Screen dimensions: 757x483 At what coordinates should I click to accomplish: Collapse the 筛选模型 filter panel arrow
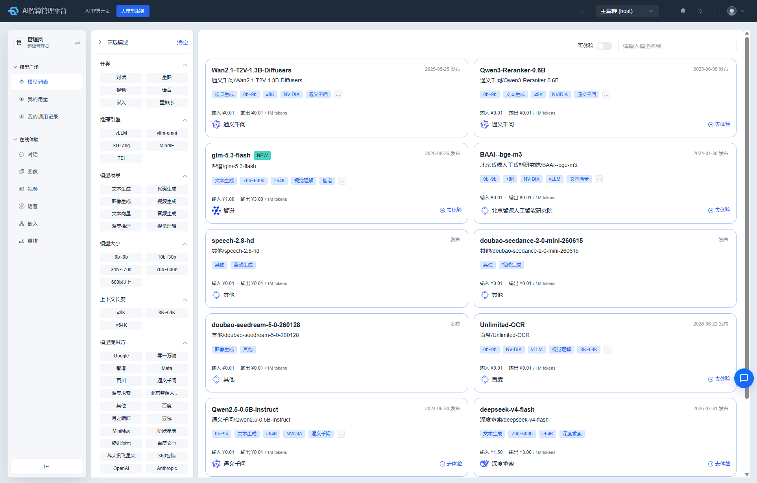[x=100, y=42]
